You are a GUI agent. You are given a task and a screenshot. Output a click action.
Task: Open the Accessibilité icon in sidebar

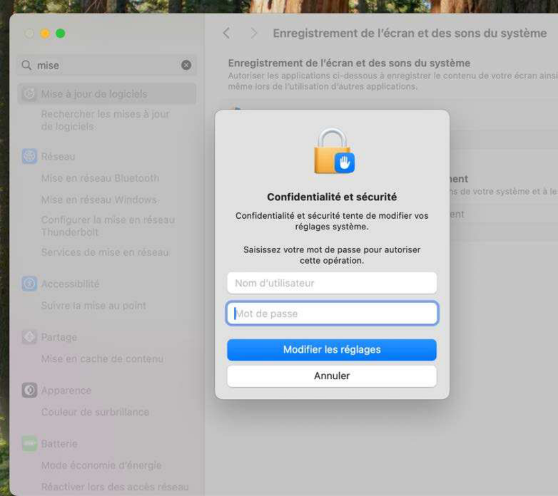29,284
